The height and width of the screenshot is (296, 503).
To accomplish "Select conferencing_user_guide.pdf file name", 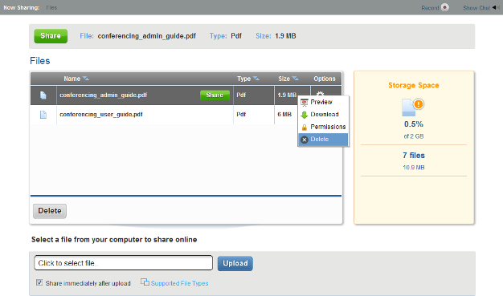I will [x=101, y=115].
